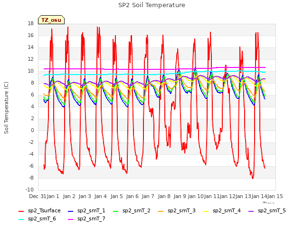Click the Jan 1 x-axis tick label

pyautogui.click(x=53, y=196)
